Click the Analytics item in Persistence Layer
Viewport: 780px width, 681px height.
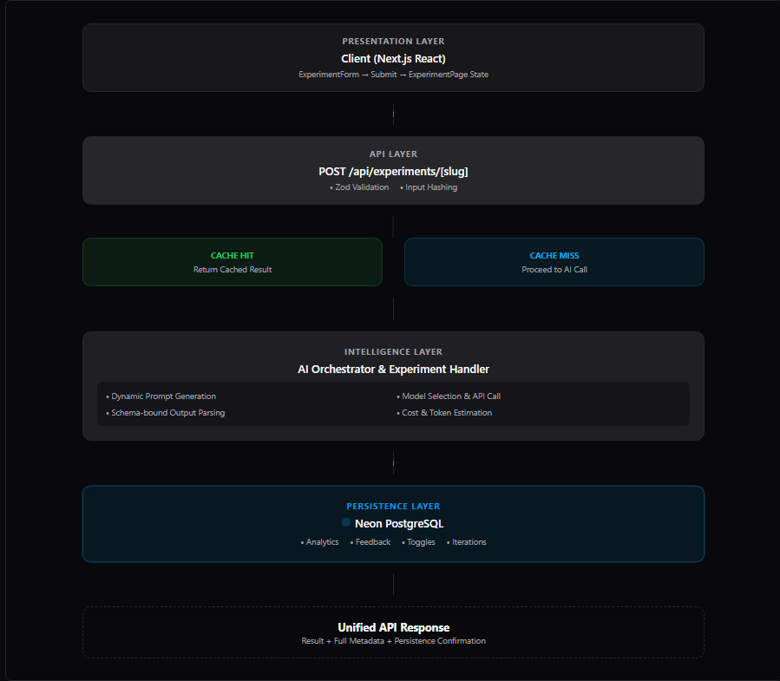coord(321,542)
